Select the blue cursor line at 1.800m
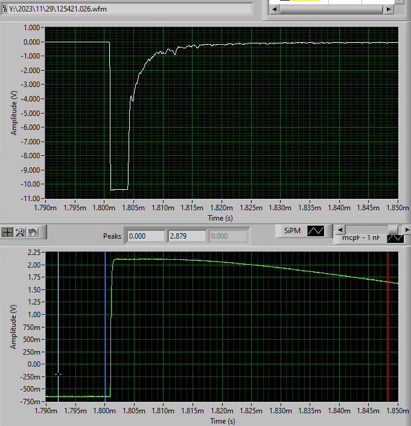411x426 pixels. (105, 326)
